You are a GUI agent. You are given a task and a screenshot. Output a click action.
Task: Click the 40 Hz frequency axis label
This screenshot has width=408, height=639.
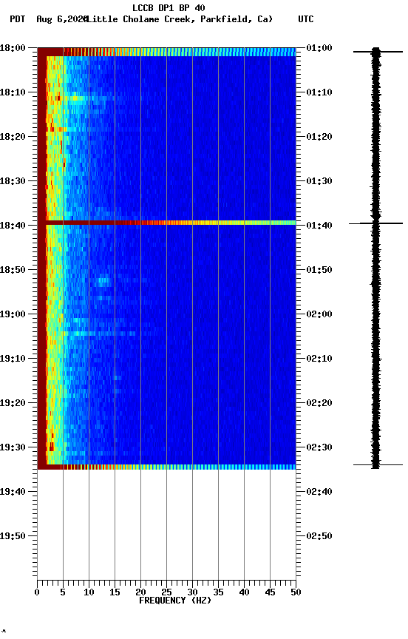245,592
